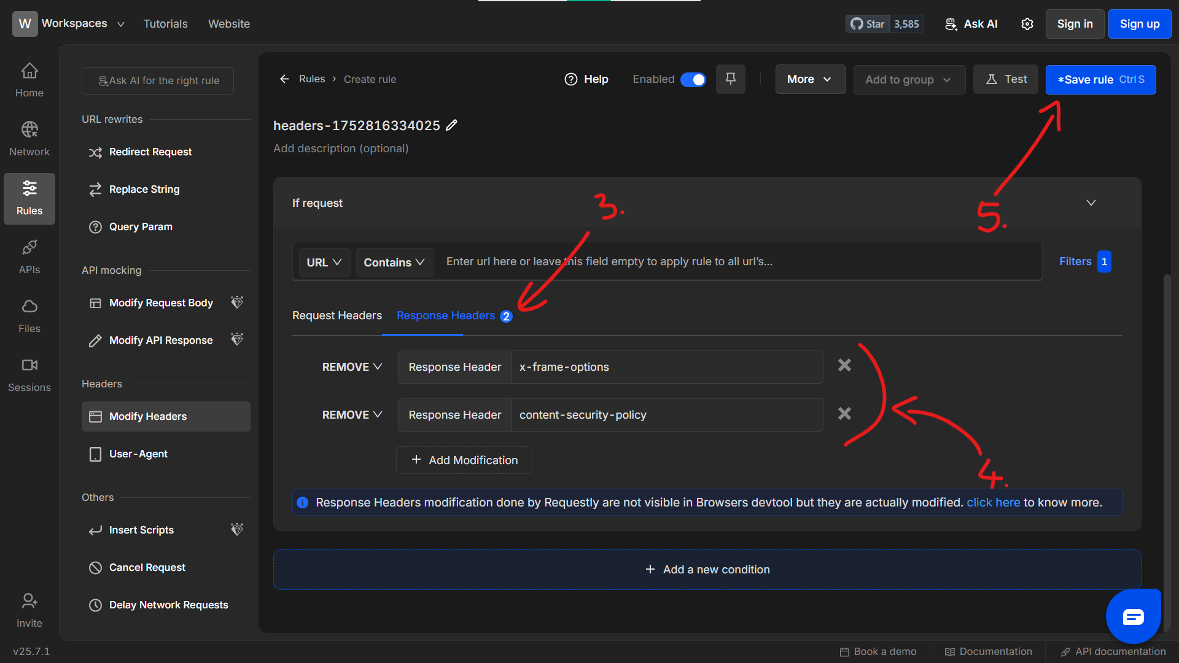Click Add Modification to add a header

[x=464, y=460]
